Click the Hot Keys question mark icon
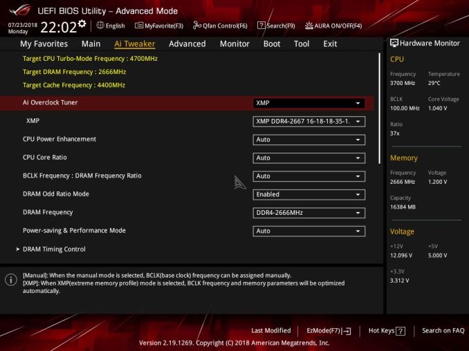The image size is (469, 351). coord(401,331)
